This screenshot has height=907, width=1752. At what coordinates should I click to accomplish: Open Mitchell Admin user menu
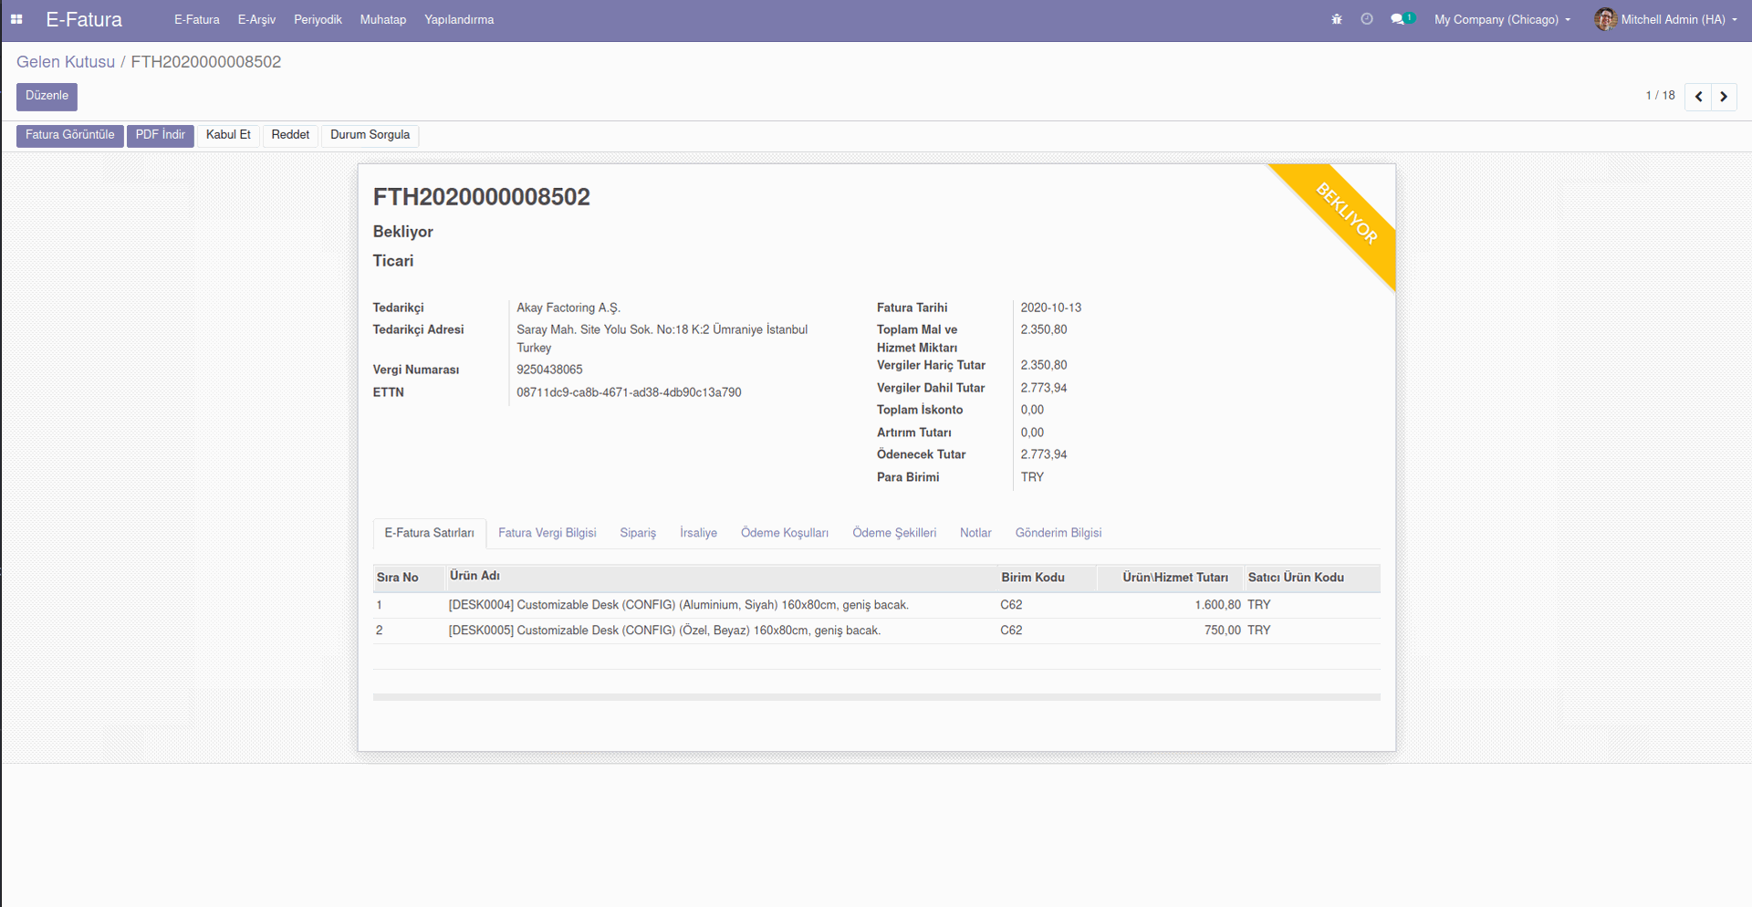1677,19
